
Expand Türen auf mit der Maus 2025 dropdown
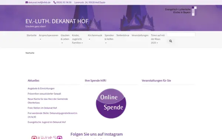click(158, 39)
